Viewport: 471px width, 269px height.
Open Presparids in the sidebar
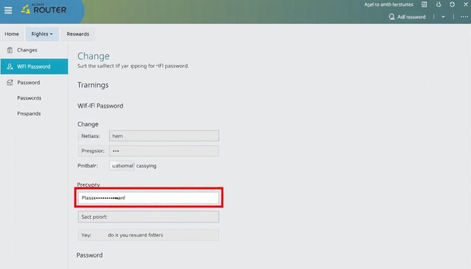tap(29, 114)
